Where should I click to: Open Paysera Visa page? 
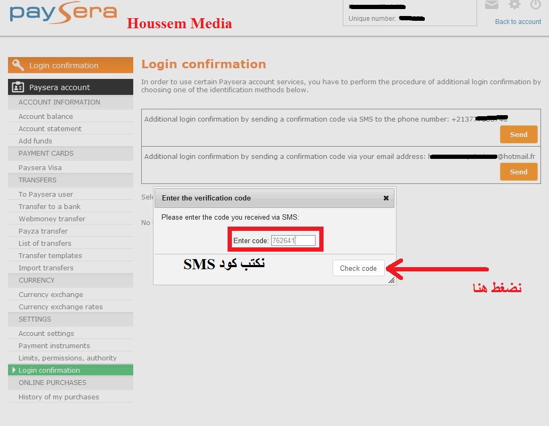point(40,167)
